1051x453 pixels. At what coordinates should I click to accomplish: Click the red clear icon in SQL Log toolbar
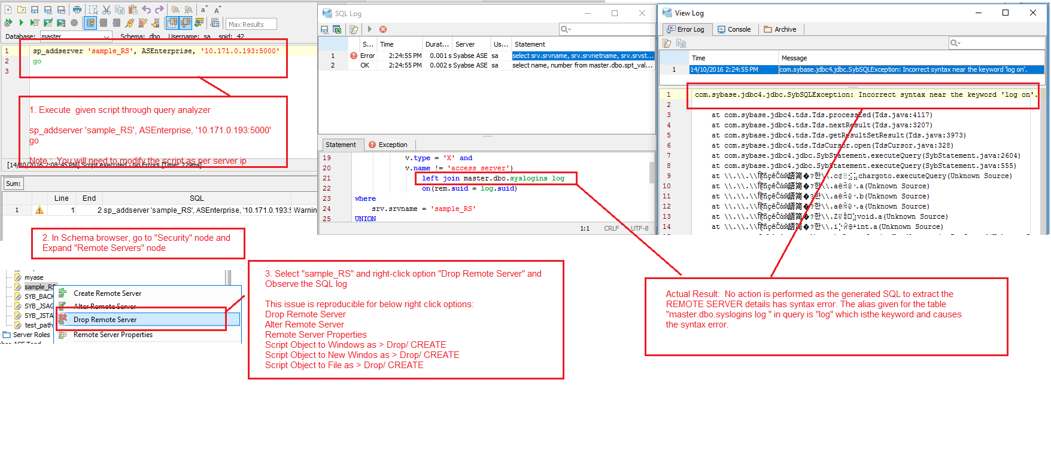click(x=383, y=29)
